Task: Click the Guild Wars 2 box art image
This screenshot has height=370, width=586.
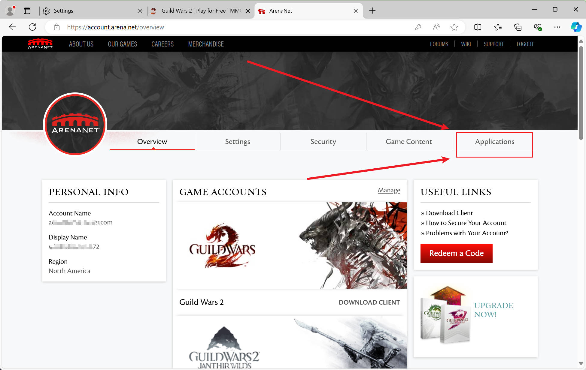Action: 445,314
